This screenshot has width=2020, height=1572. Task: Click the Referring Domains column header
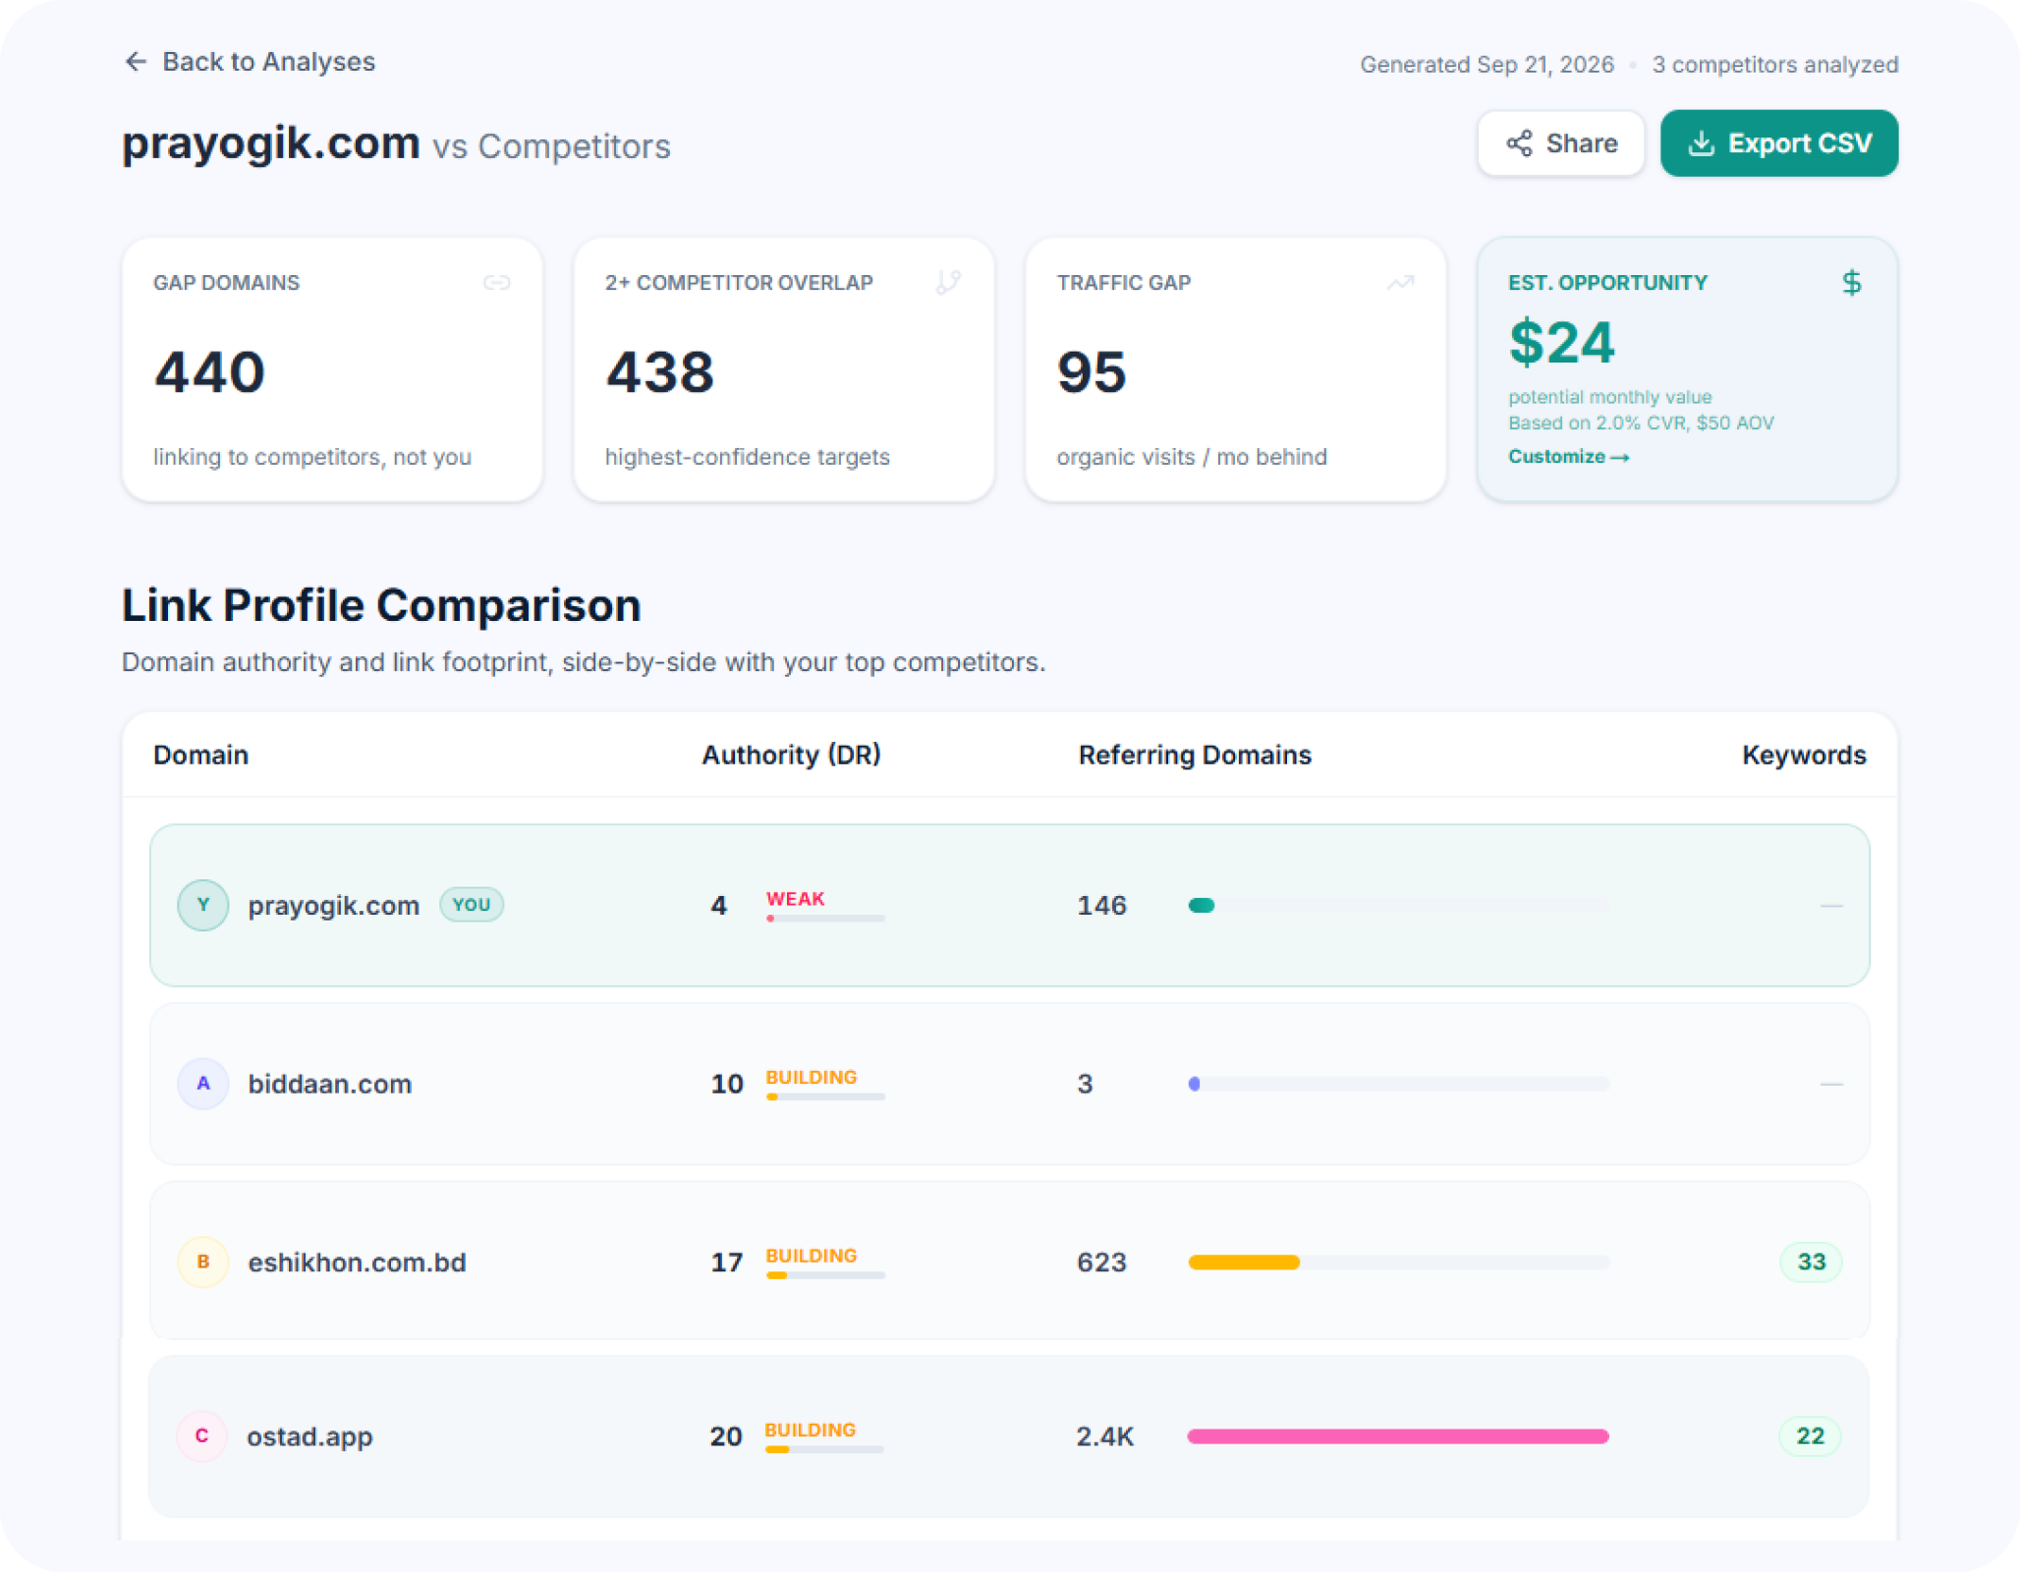tap(1195, 755)
